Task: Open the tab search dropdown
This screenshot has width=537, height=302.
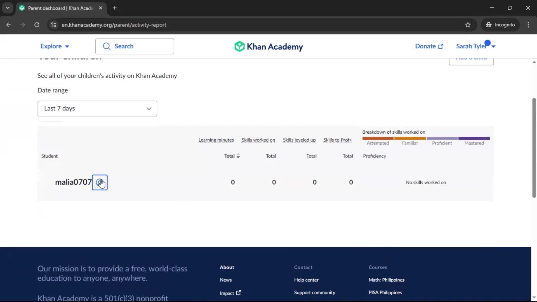Action: pos(8,8)
